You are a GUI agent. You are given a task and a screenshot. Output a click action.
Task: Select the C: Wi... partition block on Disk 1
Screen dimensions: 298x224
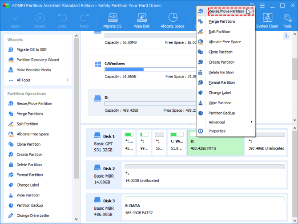click(177, 143)
